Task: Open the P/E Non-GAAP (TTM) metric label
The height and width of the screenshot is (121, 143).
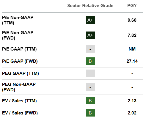Action: (x=18, y=20)
